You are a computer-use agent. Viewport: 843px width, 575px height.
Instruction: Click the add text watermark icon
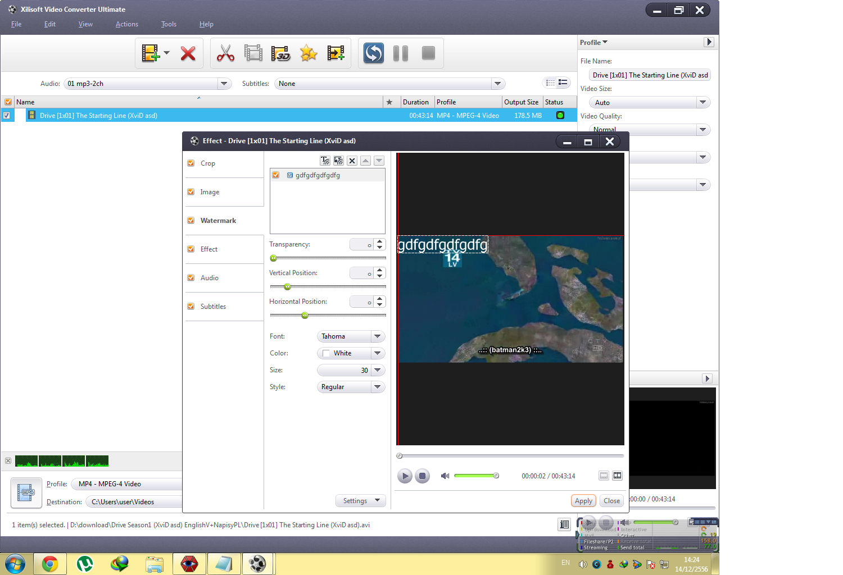click(x=325, y=161)
